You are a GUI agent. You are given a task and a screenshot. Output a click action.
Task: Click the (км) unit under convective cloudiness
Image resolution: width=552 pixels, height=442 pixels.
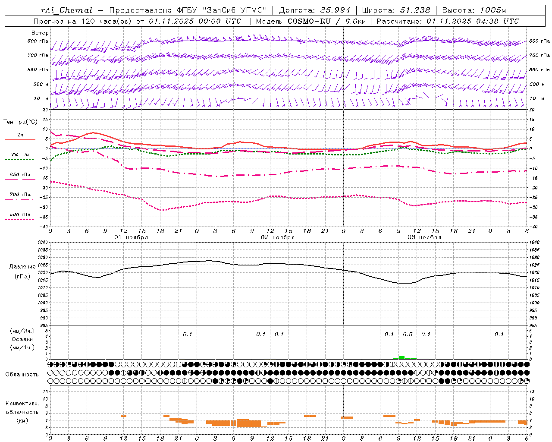22,420
